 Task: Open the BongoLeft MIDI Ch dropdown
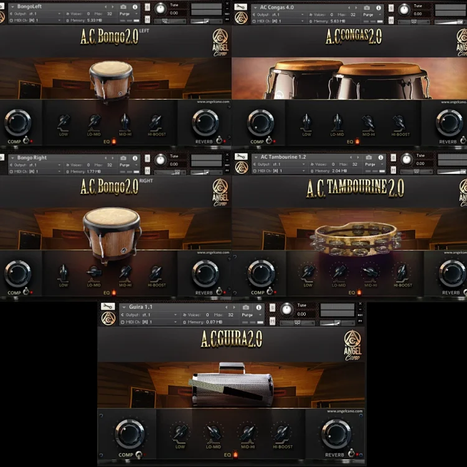coord(35,21)
